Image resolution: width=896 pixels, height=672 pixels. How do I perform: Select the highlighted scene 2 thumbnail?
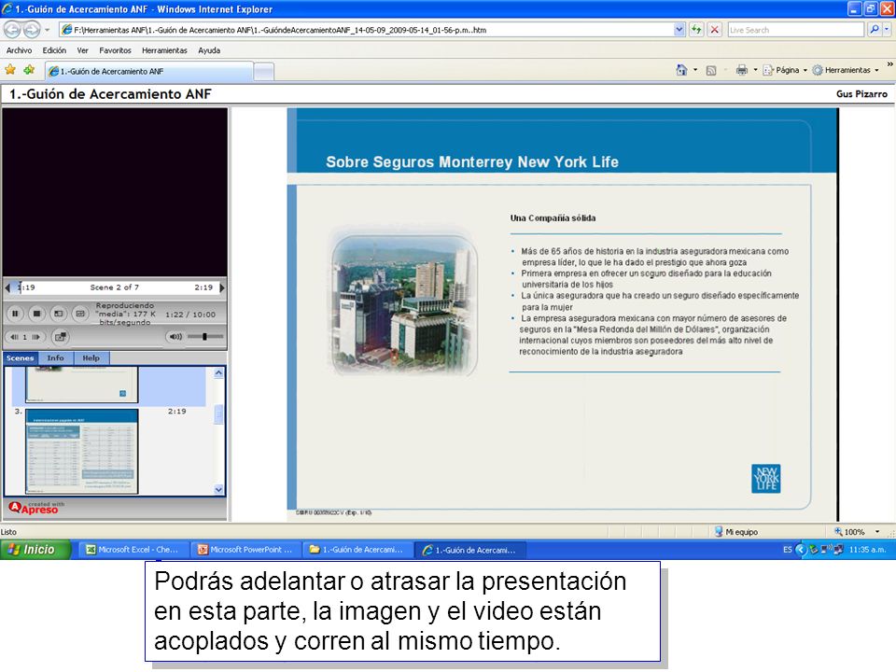[82, 385]
